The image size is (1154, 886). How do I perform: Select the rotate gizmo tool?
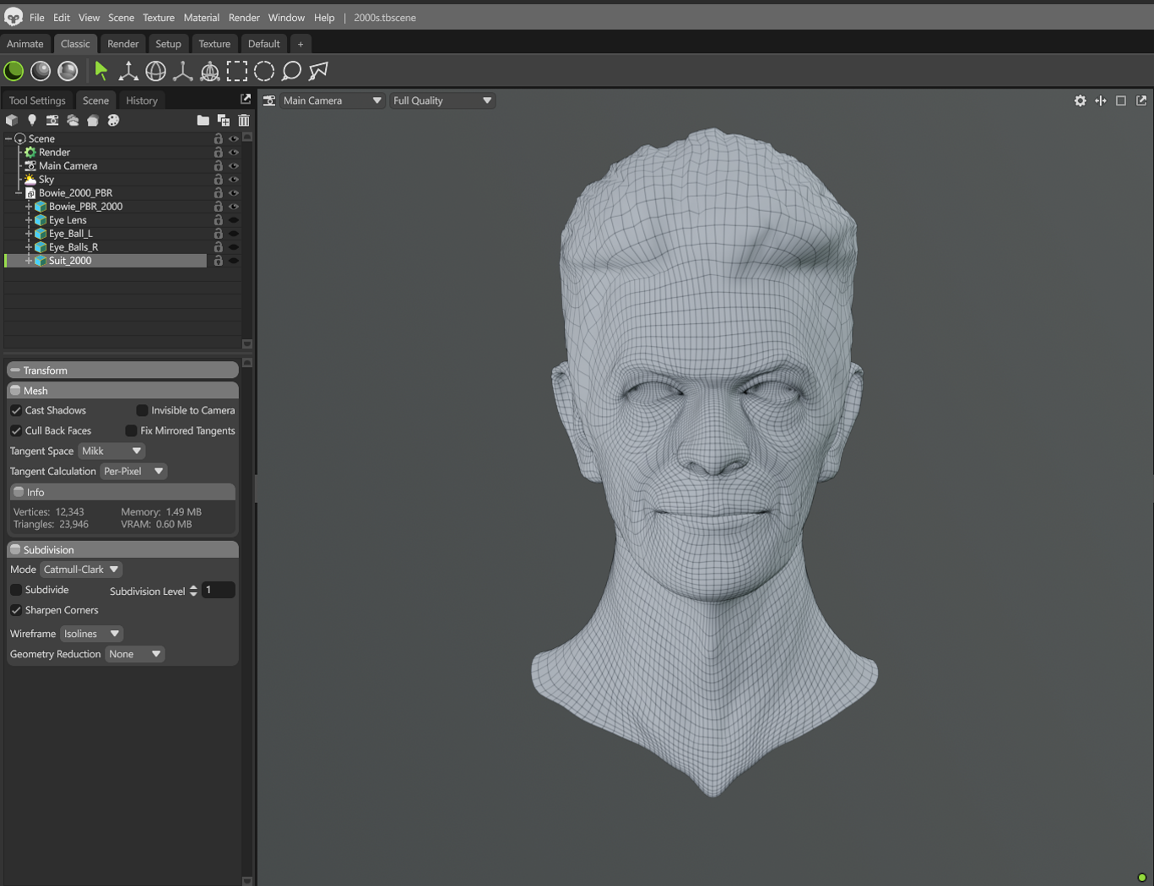click(x=156, y=71)
